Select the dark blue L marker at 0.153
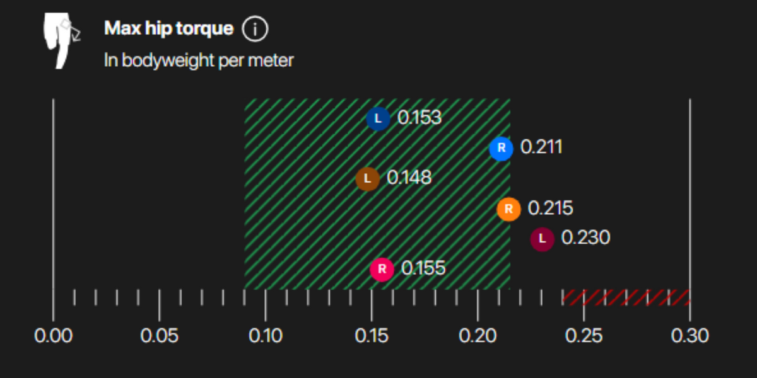Viewport: 757px width, 378px height. coord(378,118)
